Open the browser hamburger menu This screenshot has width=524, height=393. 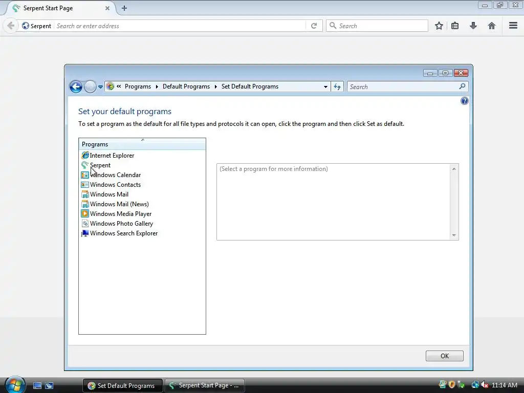click(x=513, y=26)
